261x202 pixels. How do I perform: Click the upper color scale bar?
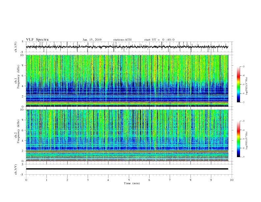coord(238,84)
